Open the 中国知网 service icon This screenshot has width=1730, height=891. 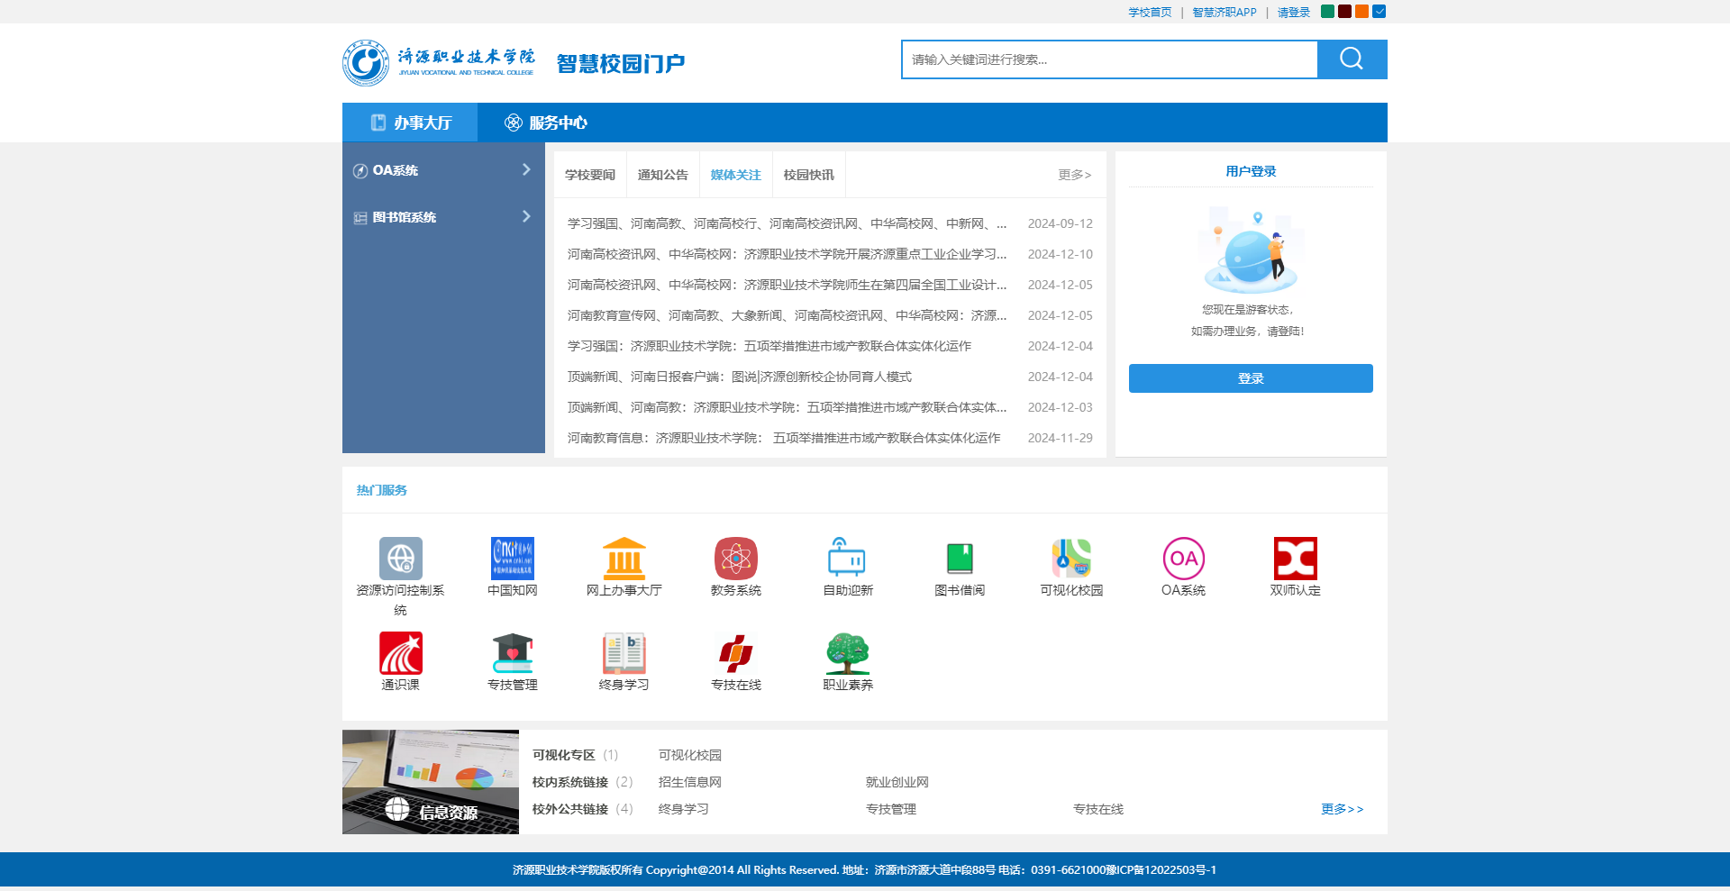tap(512, 559)
